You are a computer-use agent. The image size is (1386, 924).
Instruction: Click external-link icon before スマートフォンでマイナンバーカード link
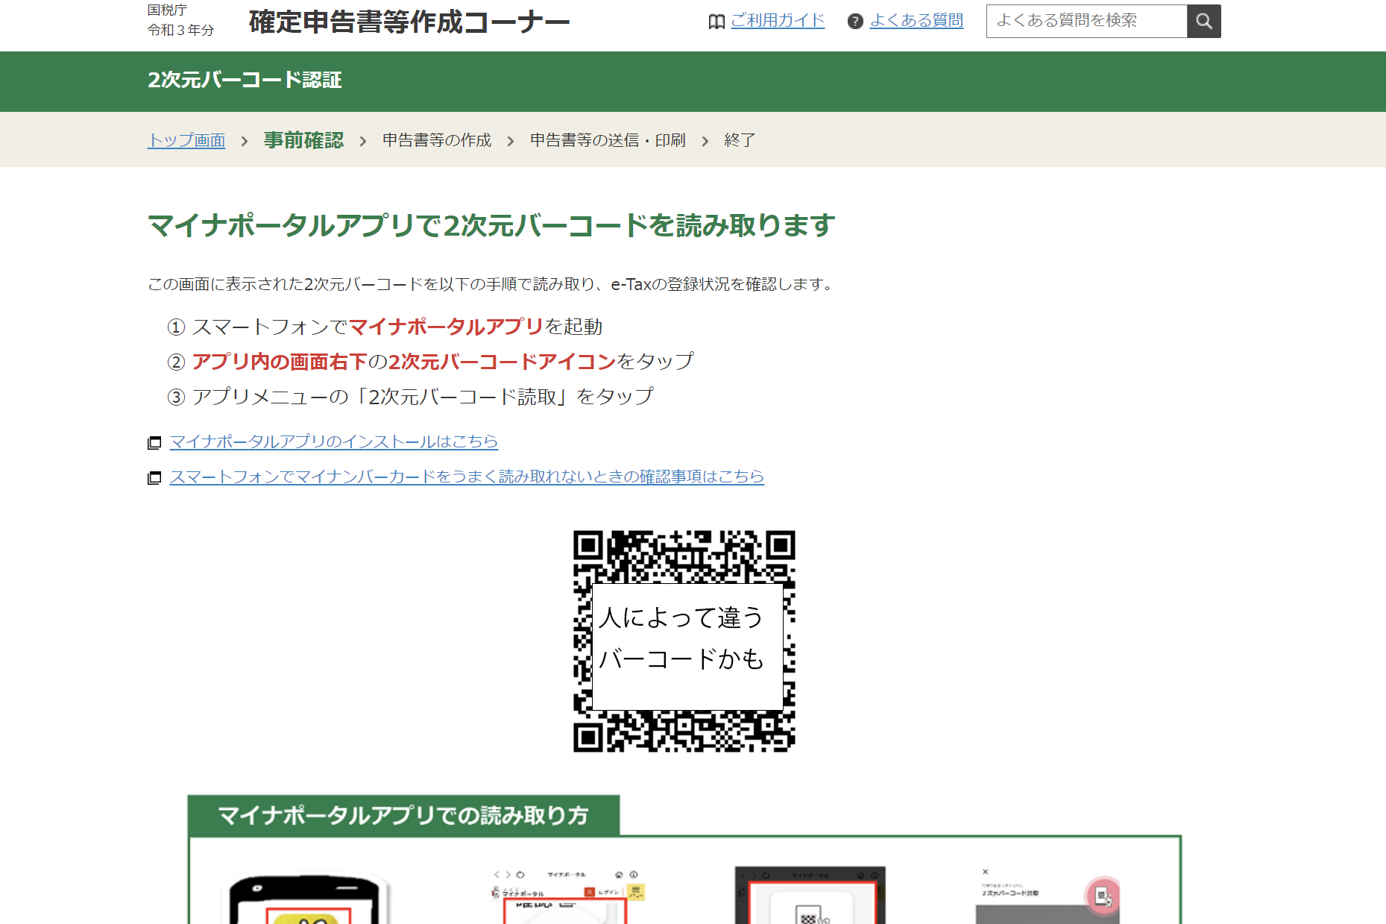154,477
